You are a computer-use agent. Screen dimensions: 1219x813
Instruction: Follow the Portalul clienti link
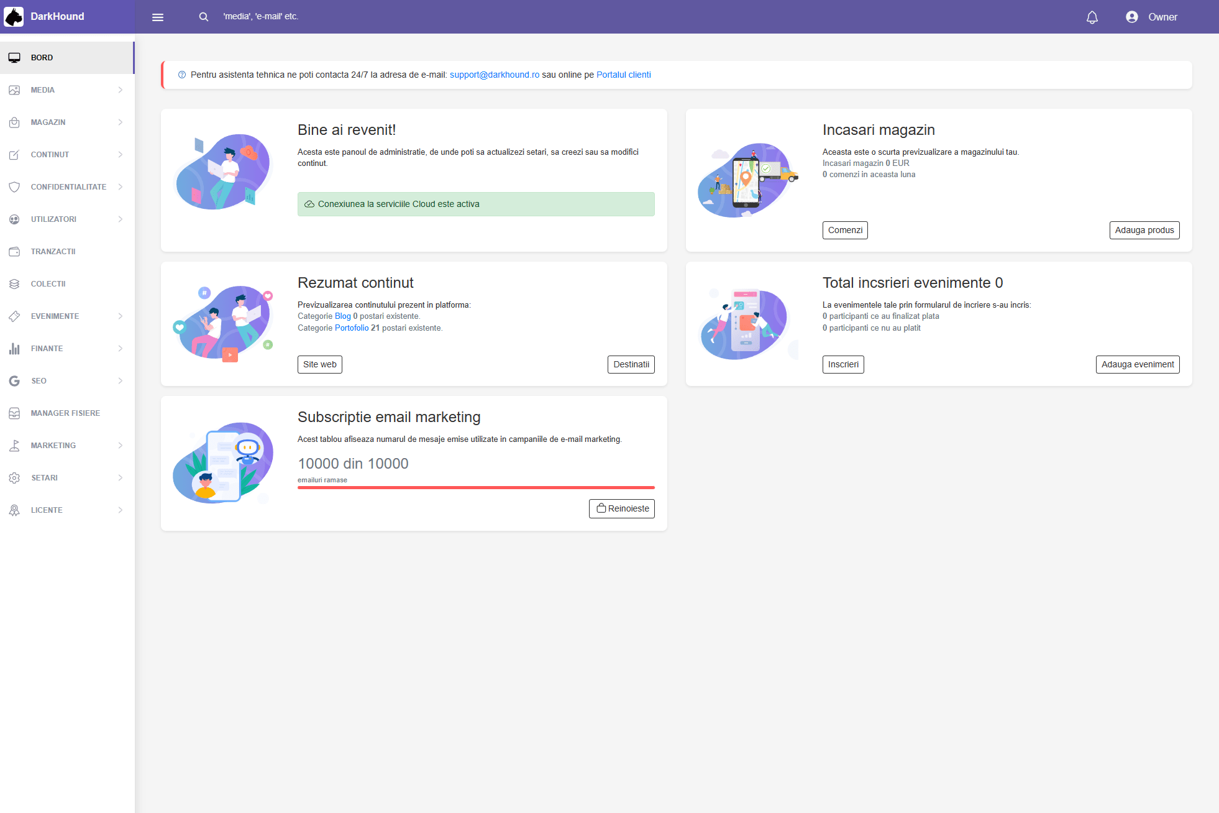pyautogui.click(x=623, y=75)
